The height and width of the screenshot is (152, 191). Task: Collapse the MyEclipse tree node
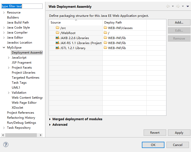4,48
